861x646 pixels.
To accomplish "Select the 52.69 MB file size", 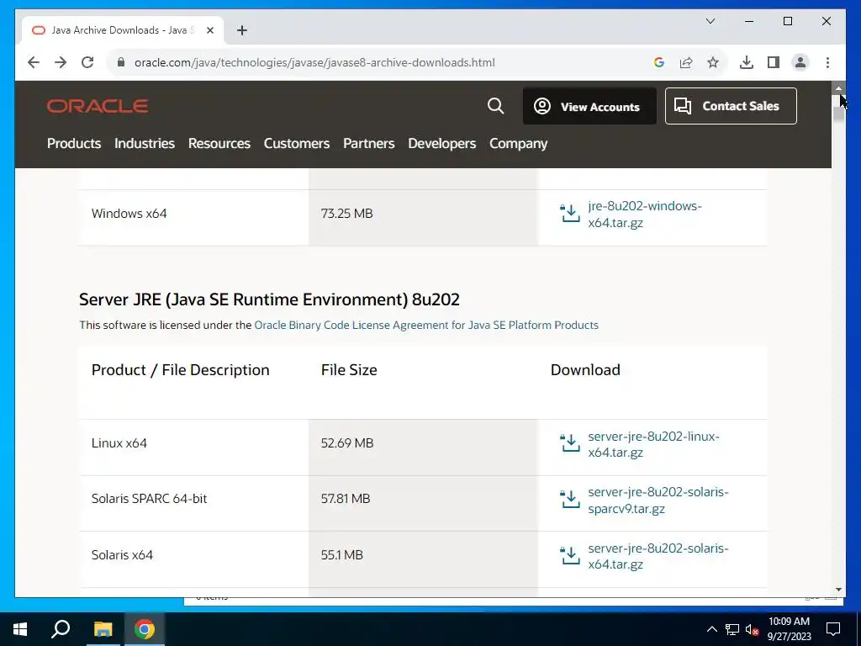I will pos(347,443).
